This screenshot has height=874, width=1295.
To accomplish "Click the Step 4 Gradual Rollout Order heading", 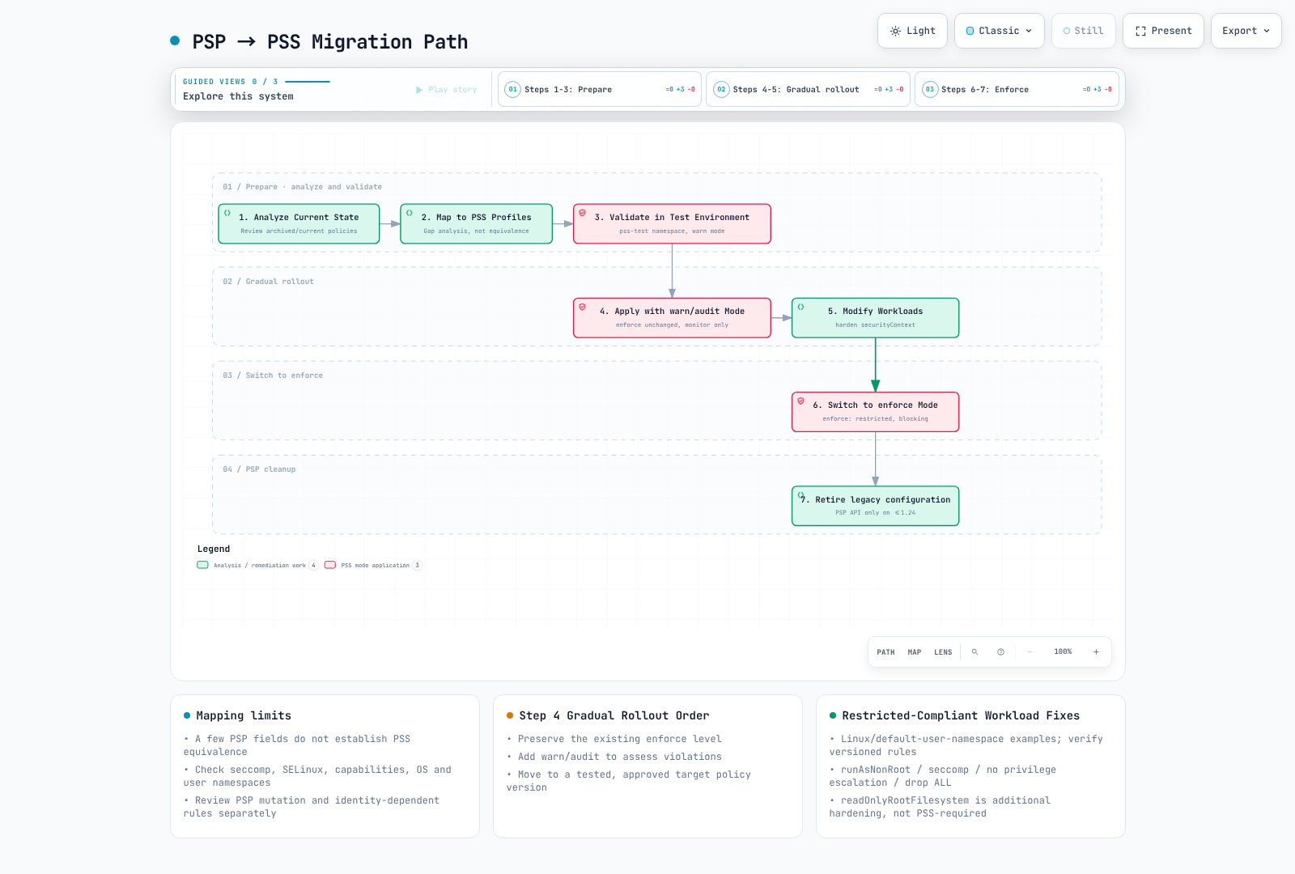I will (x=614, y=715).
